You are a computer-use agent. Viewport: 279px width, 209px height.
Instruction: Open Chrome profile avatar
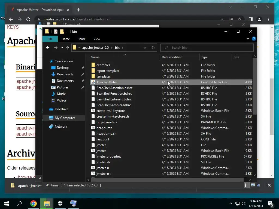[x=259, y=19]
